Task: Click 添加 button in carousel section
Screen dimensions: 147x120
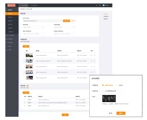Action: coord(26,47)
